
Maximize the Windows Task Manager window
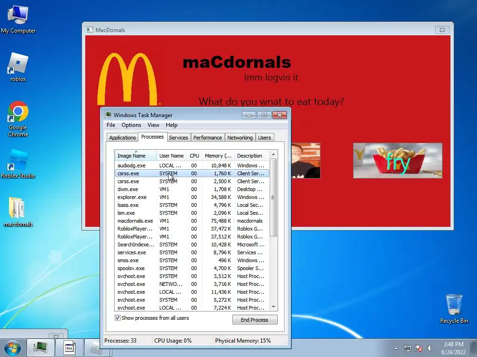coord(264,115)
